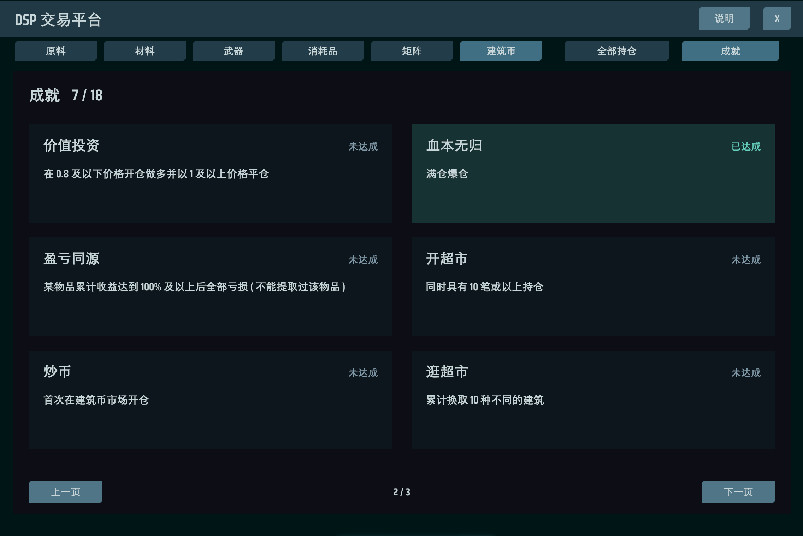This screenshot has height=536, width=803.
Task: Select the 炒币 achievement title
Action: coord(57,371)
